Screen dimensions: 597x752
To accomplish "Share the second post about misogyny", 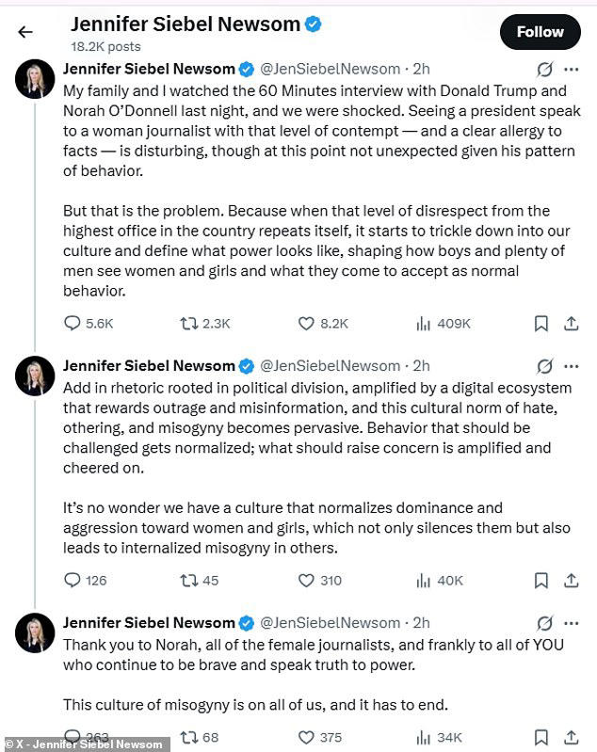I will pyautogui.click(x=571, y=580).
